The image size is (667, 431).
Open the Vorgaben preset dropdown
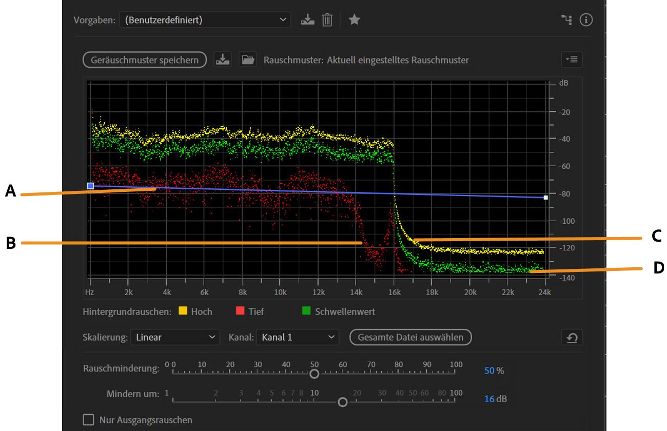point(205,20)
